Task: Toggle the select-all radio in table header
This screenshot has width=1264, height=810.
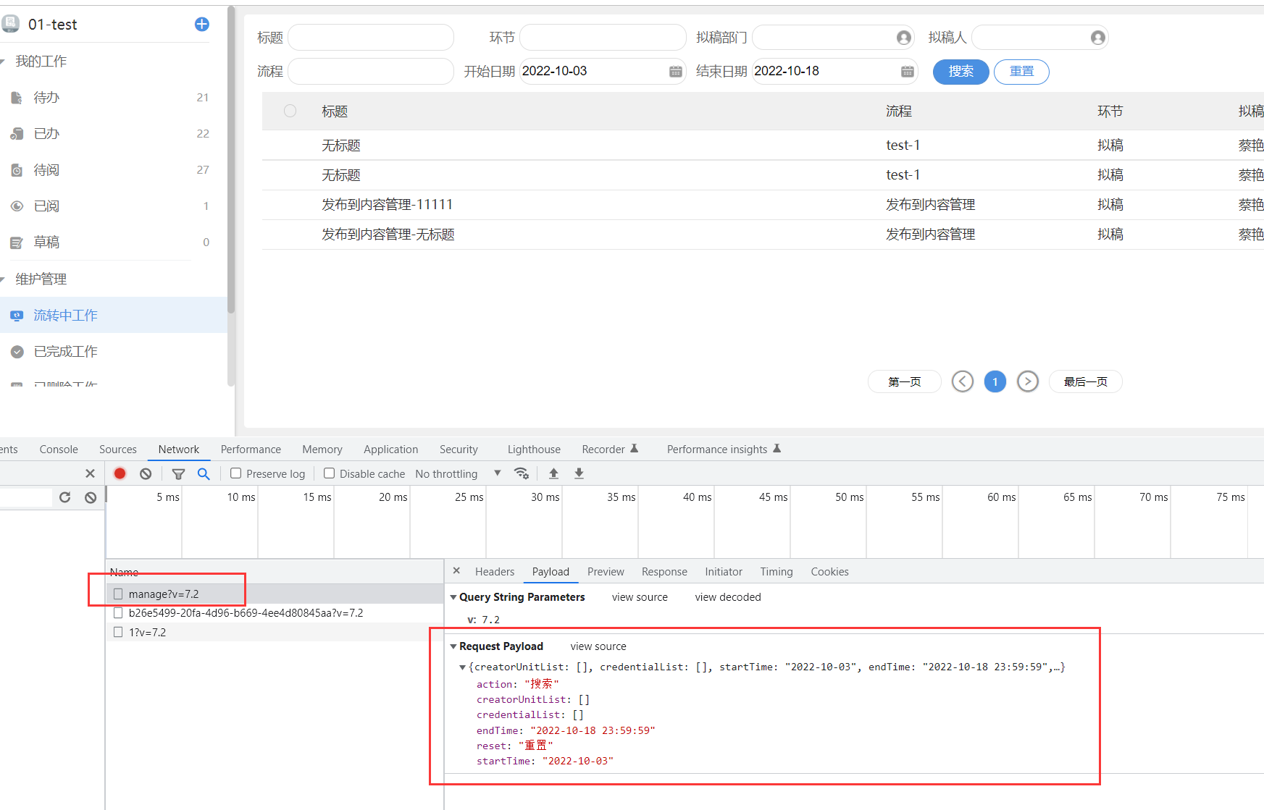Action: [x=290, y=111]
